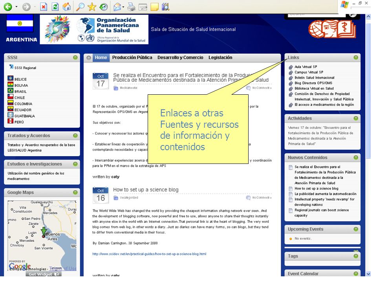Open Regional journals can boost science capacity link
Image resolution: width=377 pixels, height=283 pixels.
[322, 213]
